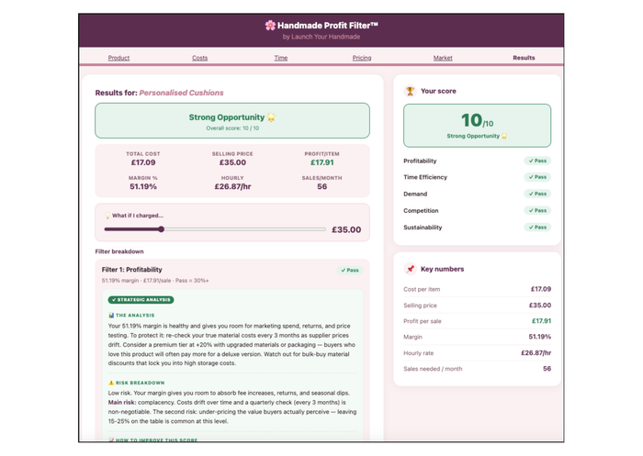Select the Results tab

[x=524, y=58]
